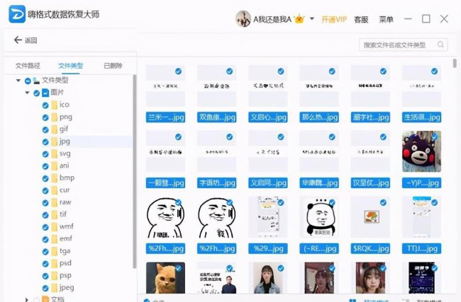Image resolution: width=461 pixels, height=302 pixels.
Task: Uncheck the gif file type checkbox
Action: [x=45, y=129]
